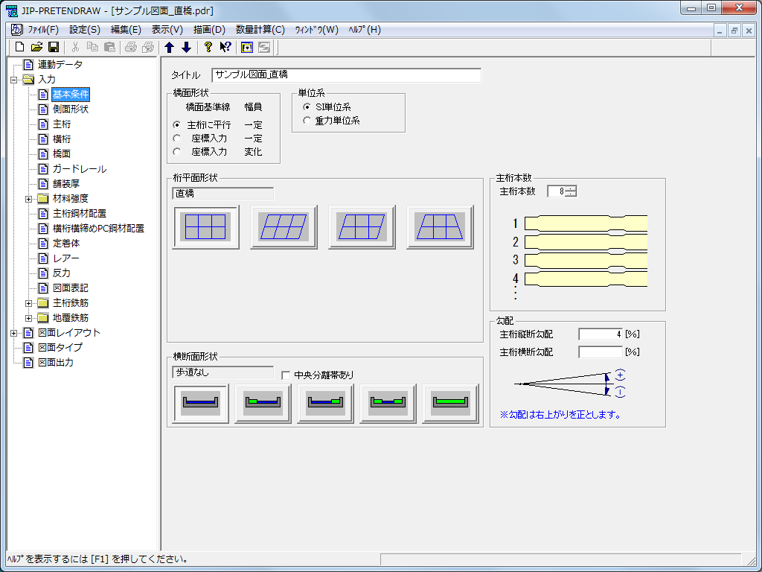Viewport: 762px width, 572px height.
Task: Select the 座標入力 変化 radio option
Action: [x=177, y=151]
